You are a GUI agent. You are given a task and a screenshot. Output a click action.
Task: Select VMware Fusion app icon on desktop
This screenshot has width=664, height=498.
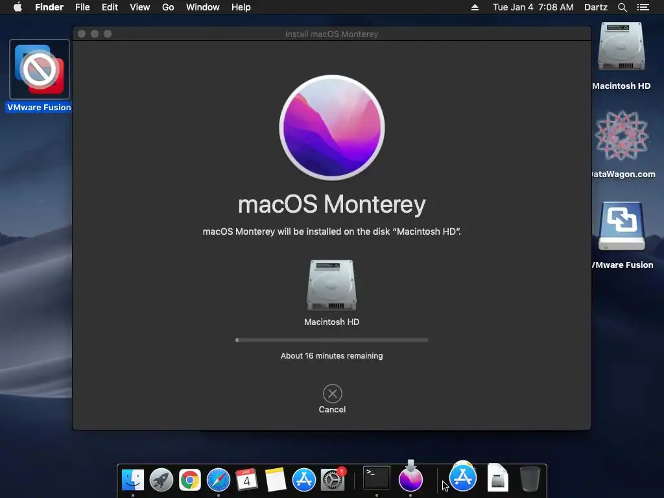(x=40, y=69)
